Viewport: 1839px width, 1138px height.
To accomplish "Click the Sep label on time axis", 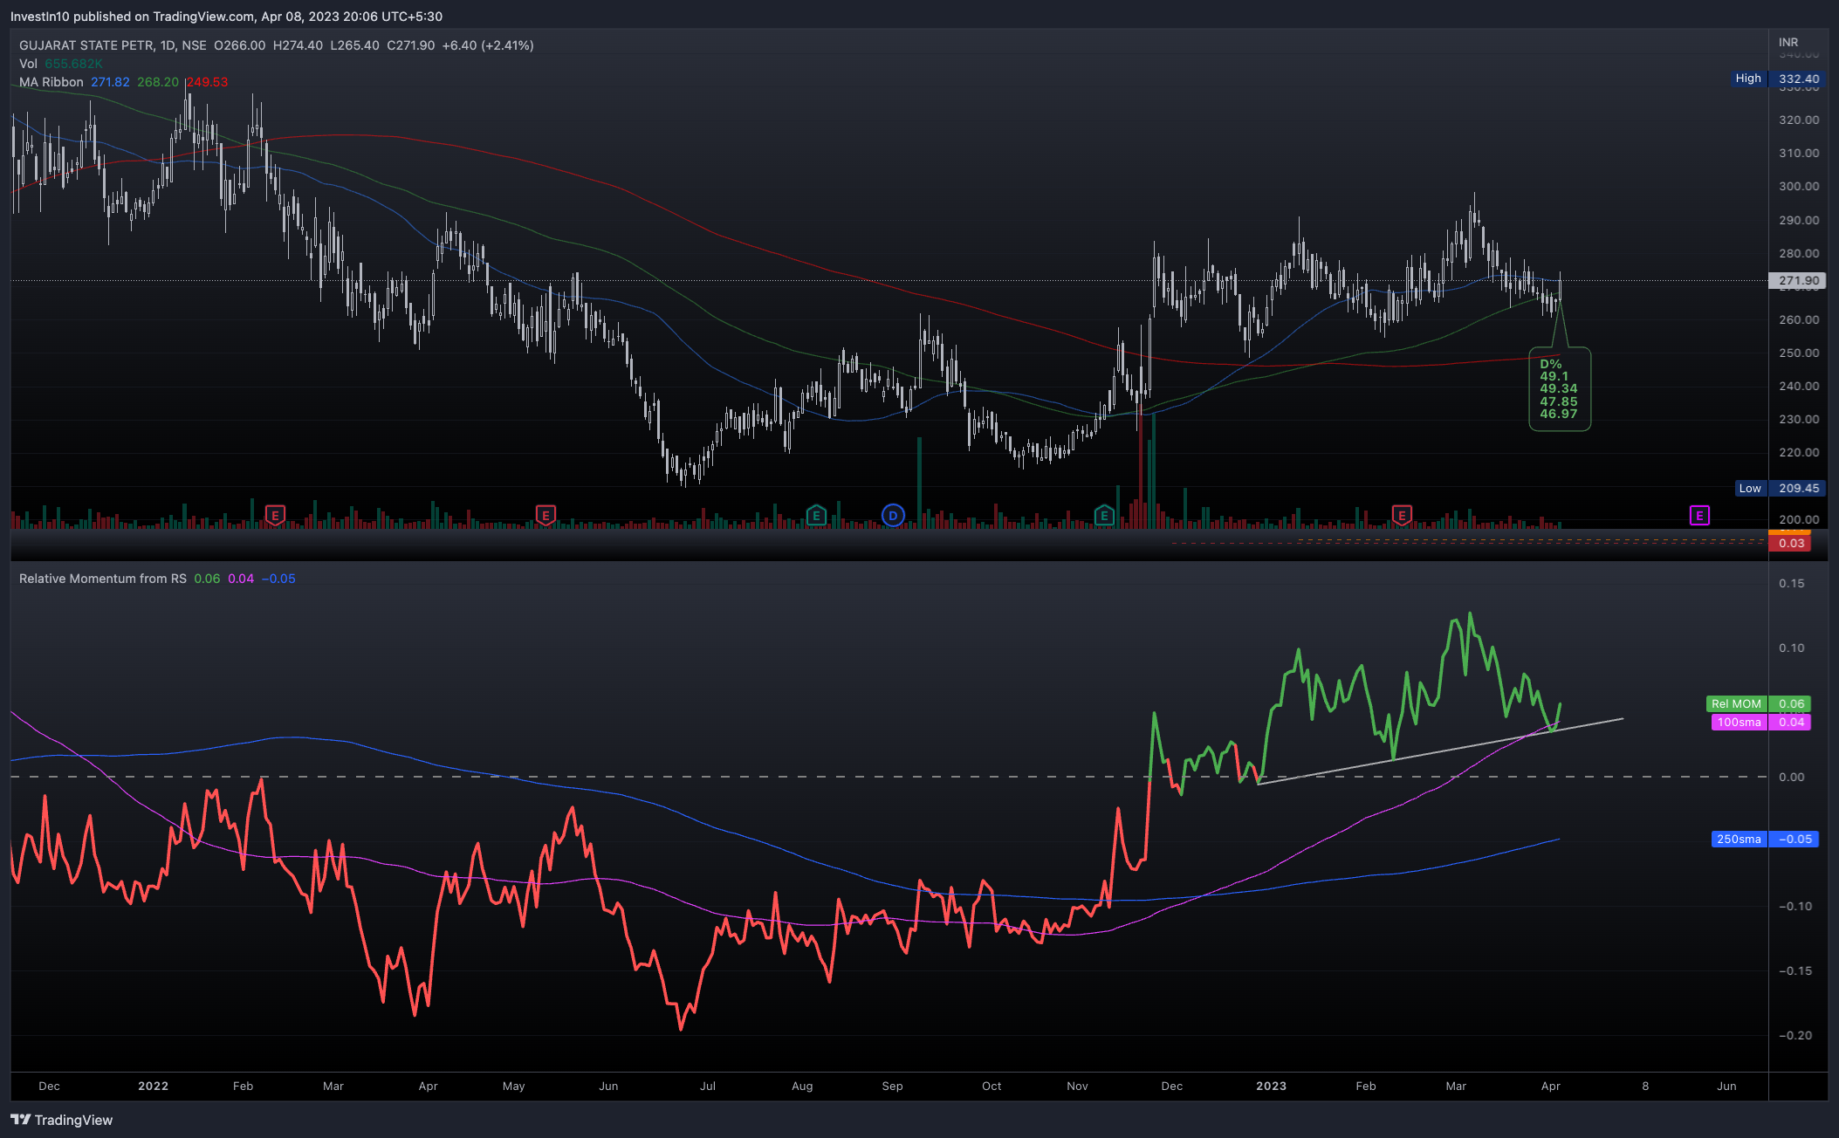I will pos(892,1086).
